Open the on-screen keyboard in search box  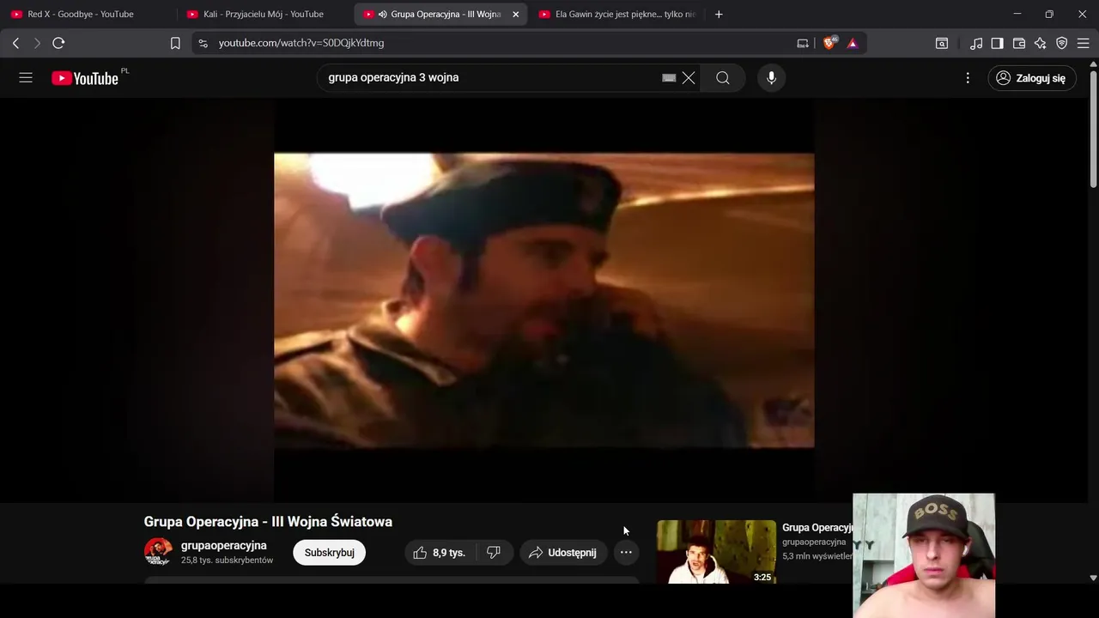pyautogui.click(x=669, y=78)
